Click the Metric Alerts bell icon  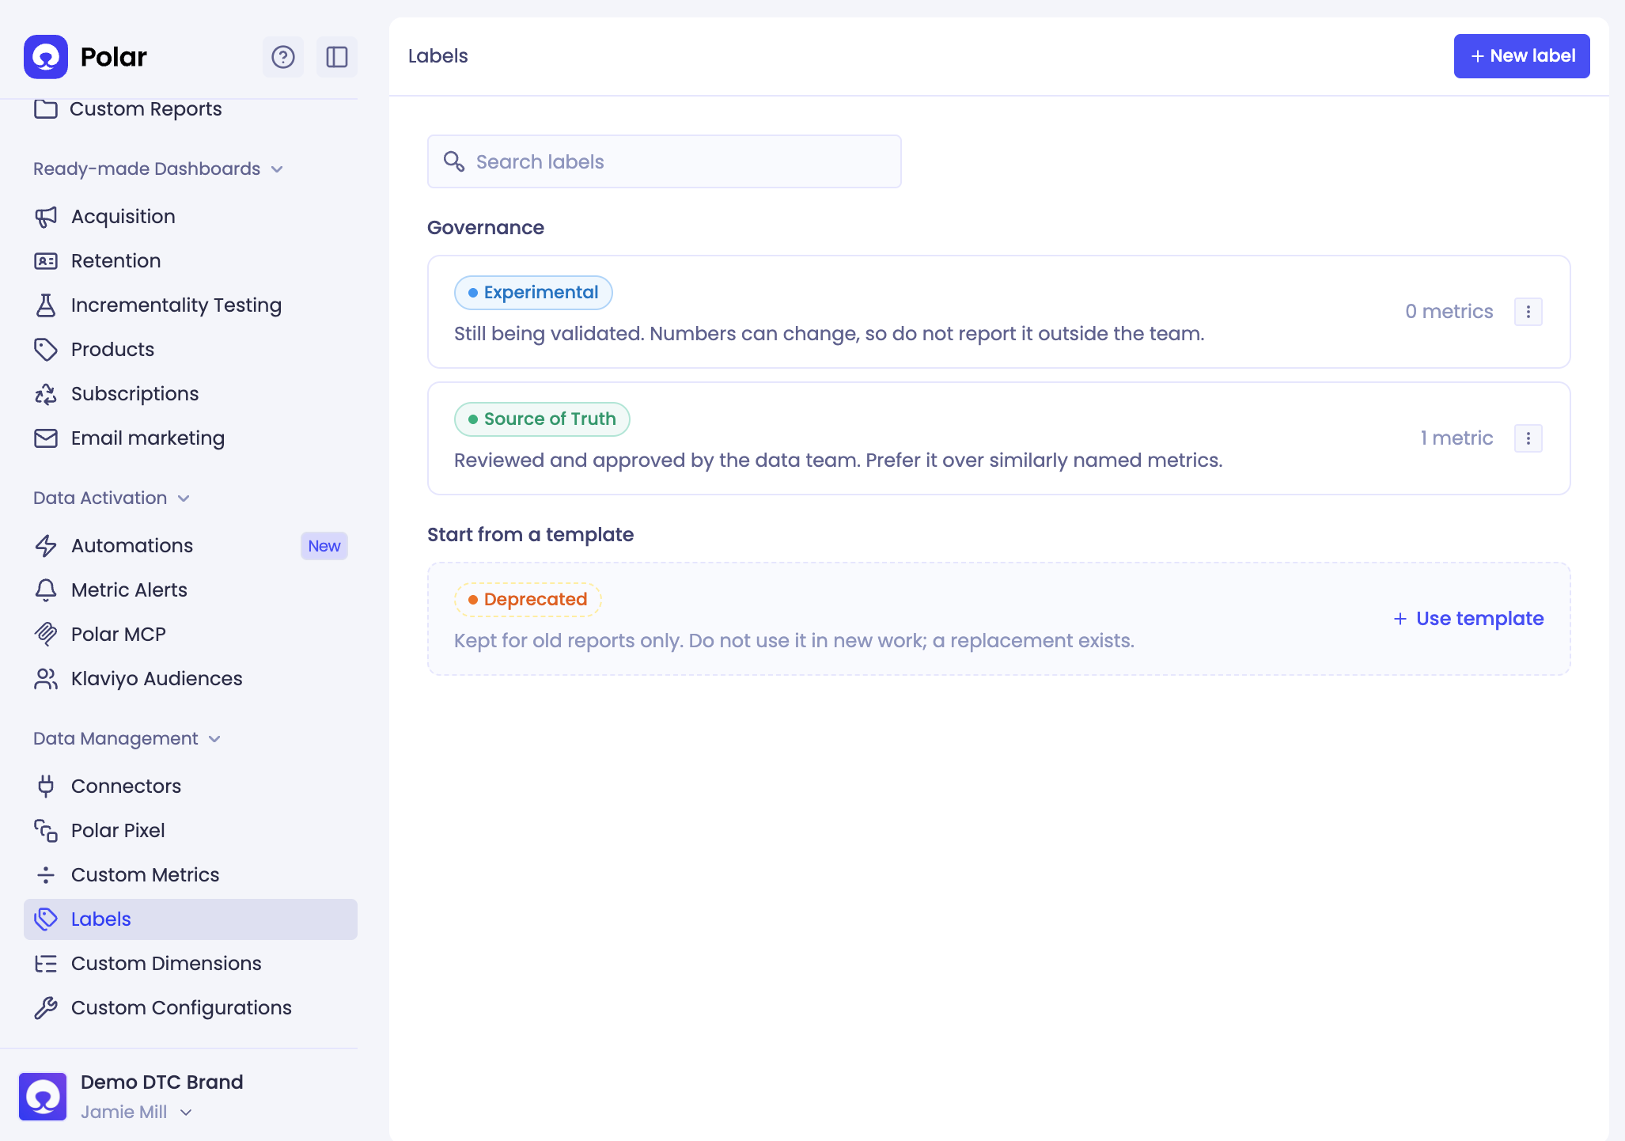(46, 590)
